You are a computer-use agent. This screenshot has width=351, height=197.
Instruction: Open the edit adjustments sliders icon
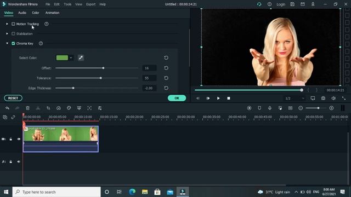pos(100,108)
